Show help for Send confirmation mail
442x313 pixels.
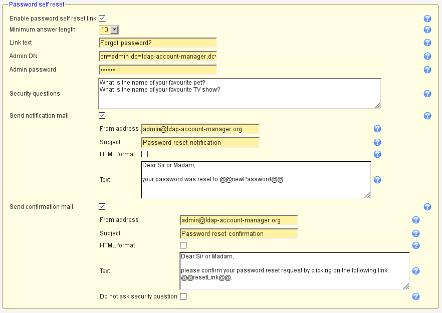pos(427,207)
